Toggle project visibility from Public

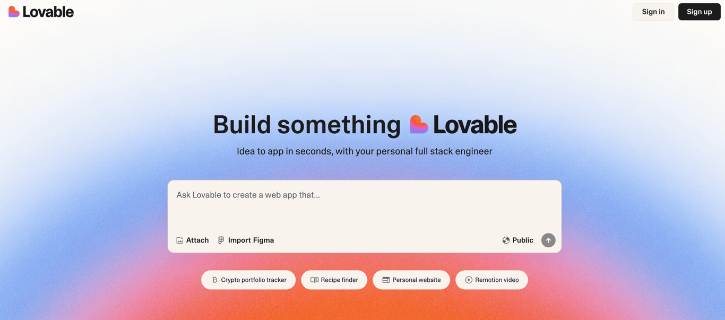point(517,240)
